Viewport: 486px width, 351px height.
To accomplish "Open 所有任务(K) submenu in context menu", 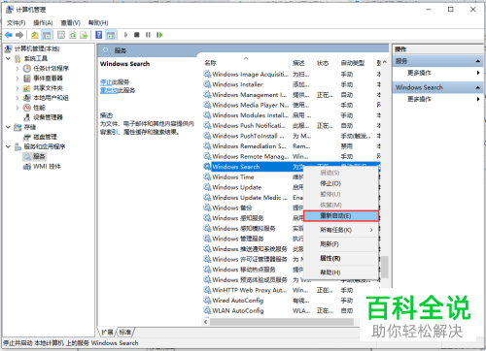I will [x=341, y=230].
